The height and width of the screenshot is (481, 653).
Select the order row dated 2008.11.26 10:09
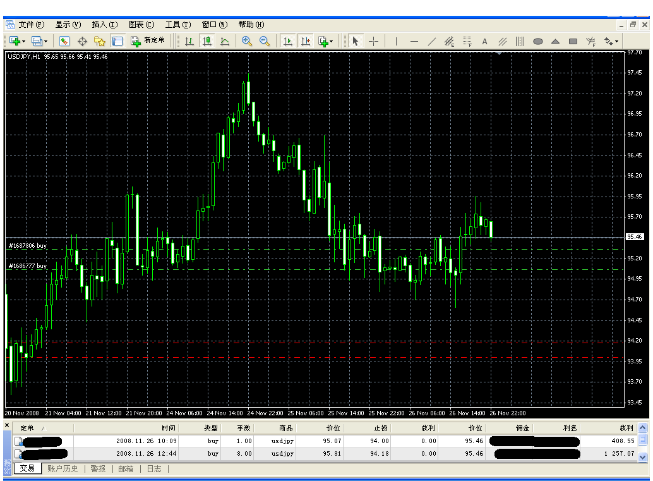click(325, 441)
